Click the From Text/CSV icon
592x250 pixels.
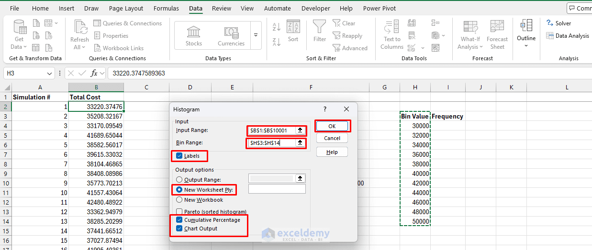click(36, 23)
